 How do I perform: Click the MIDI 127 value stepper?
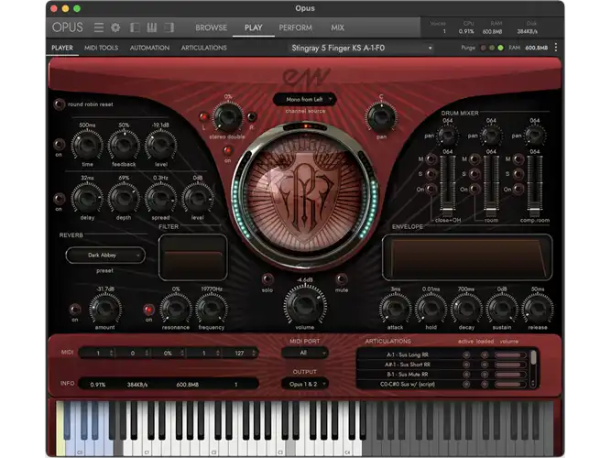254,353
